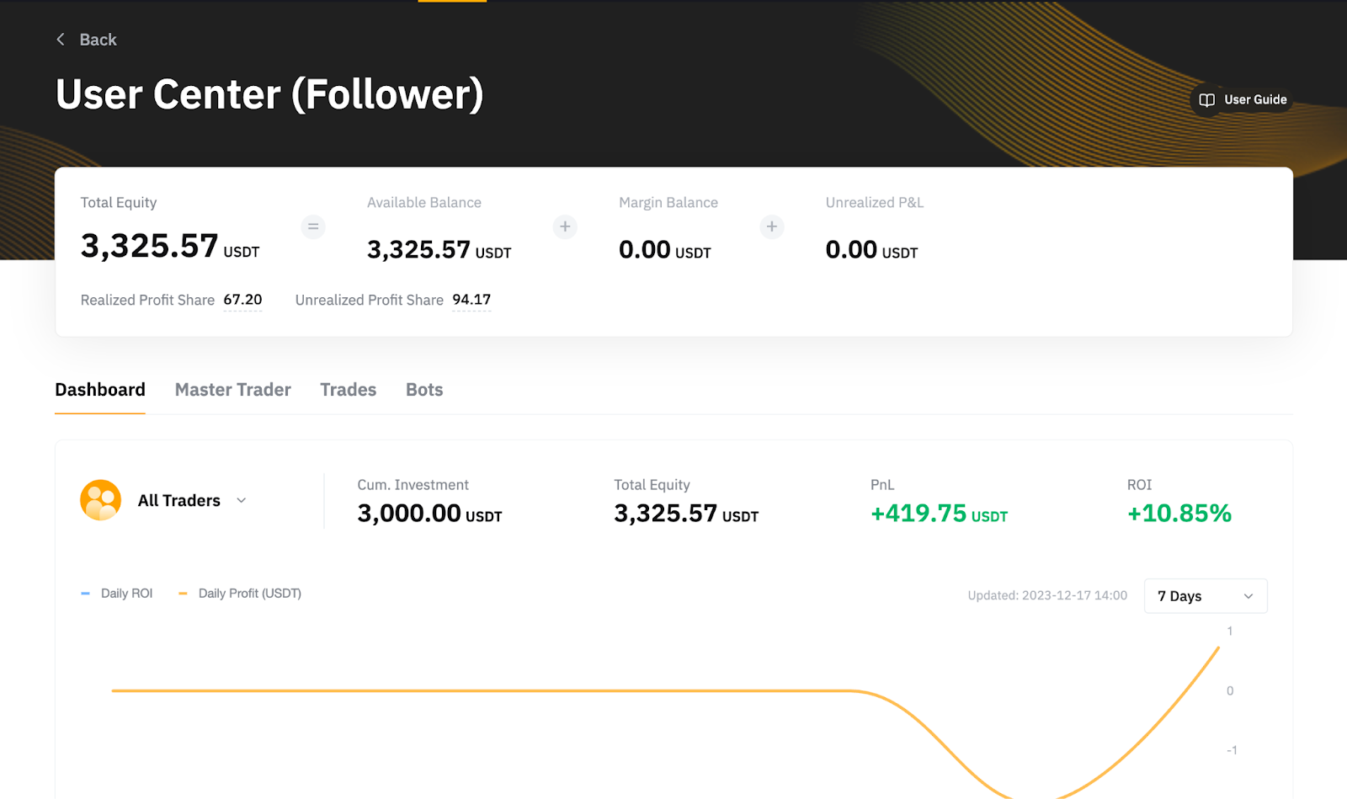
Task: Click the User Guide book icon
Action: pyautogui.click(x=1206, y=100)
